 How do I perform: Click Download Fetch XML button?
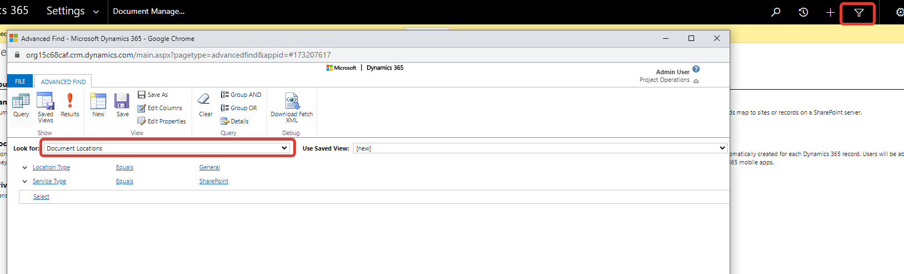292,107
